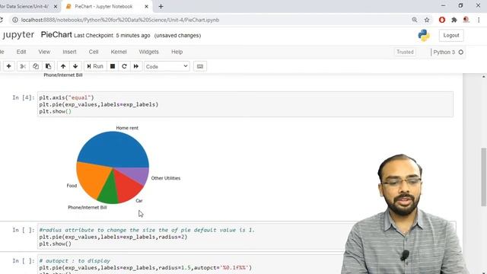Open the Chrome three-dot menu
The width and height of the screenshot is (487, 274).
click(x=479, y=20)
